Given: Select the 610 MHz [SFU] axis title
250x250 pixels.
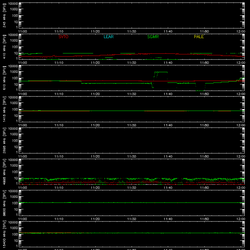Looking at the screenshot, I should click(4, 78).
